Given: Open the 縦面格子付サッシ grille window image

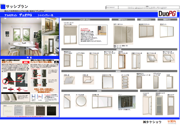Looking at the screenshot, I should tap(146, 31).
